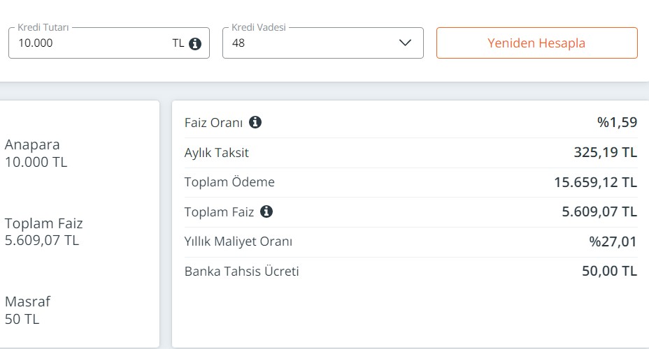Click the Yıllık Maliyet Oranı label
The height and width of the screenshot is (349, 649).
point(238,242)
